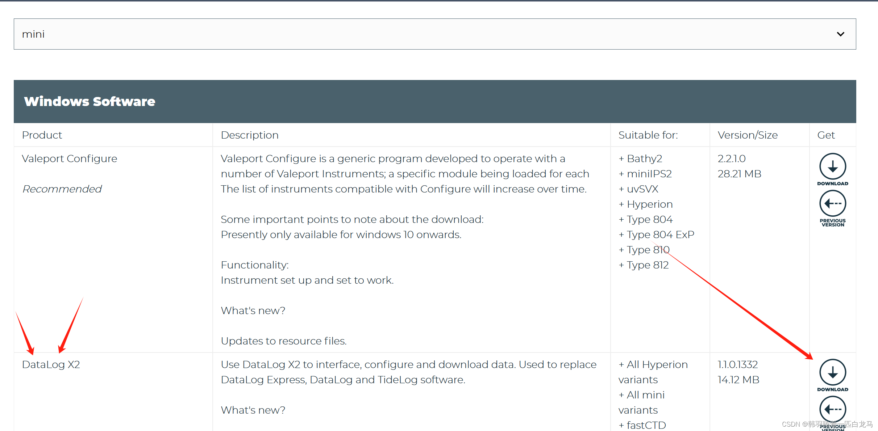Expand the 'mini' dropdown chevron

(x=840, y=34)
